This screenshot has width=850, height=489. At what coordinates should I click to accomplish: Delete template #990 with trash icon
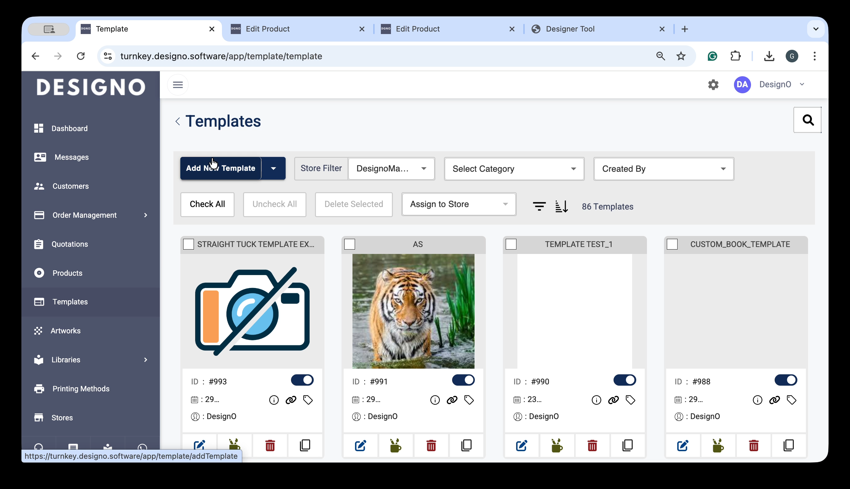(592, 445)
